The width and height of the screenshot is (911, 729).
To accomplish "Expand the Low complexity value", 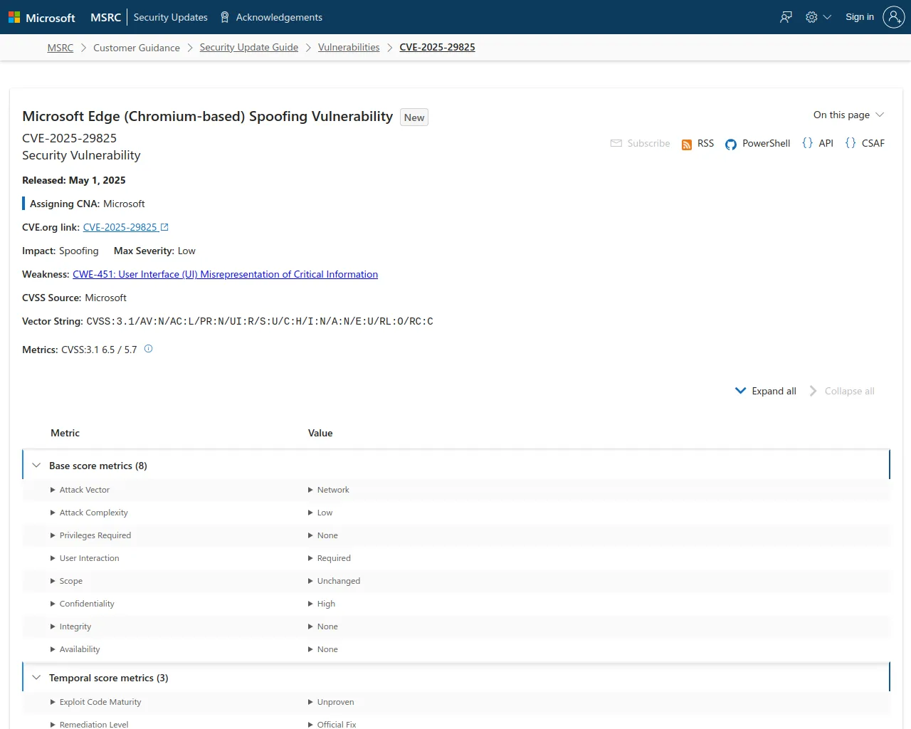I will tap(320, 513).
